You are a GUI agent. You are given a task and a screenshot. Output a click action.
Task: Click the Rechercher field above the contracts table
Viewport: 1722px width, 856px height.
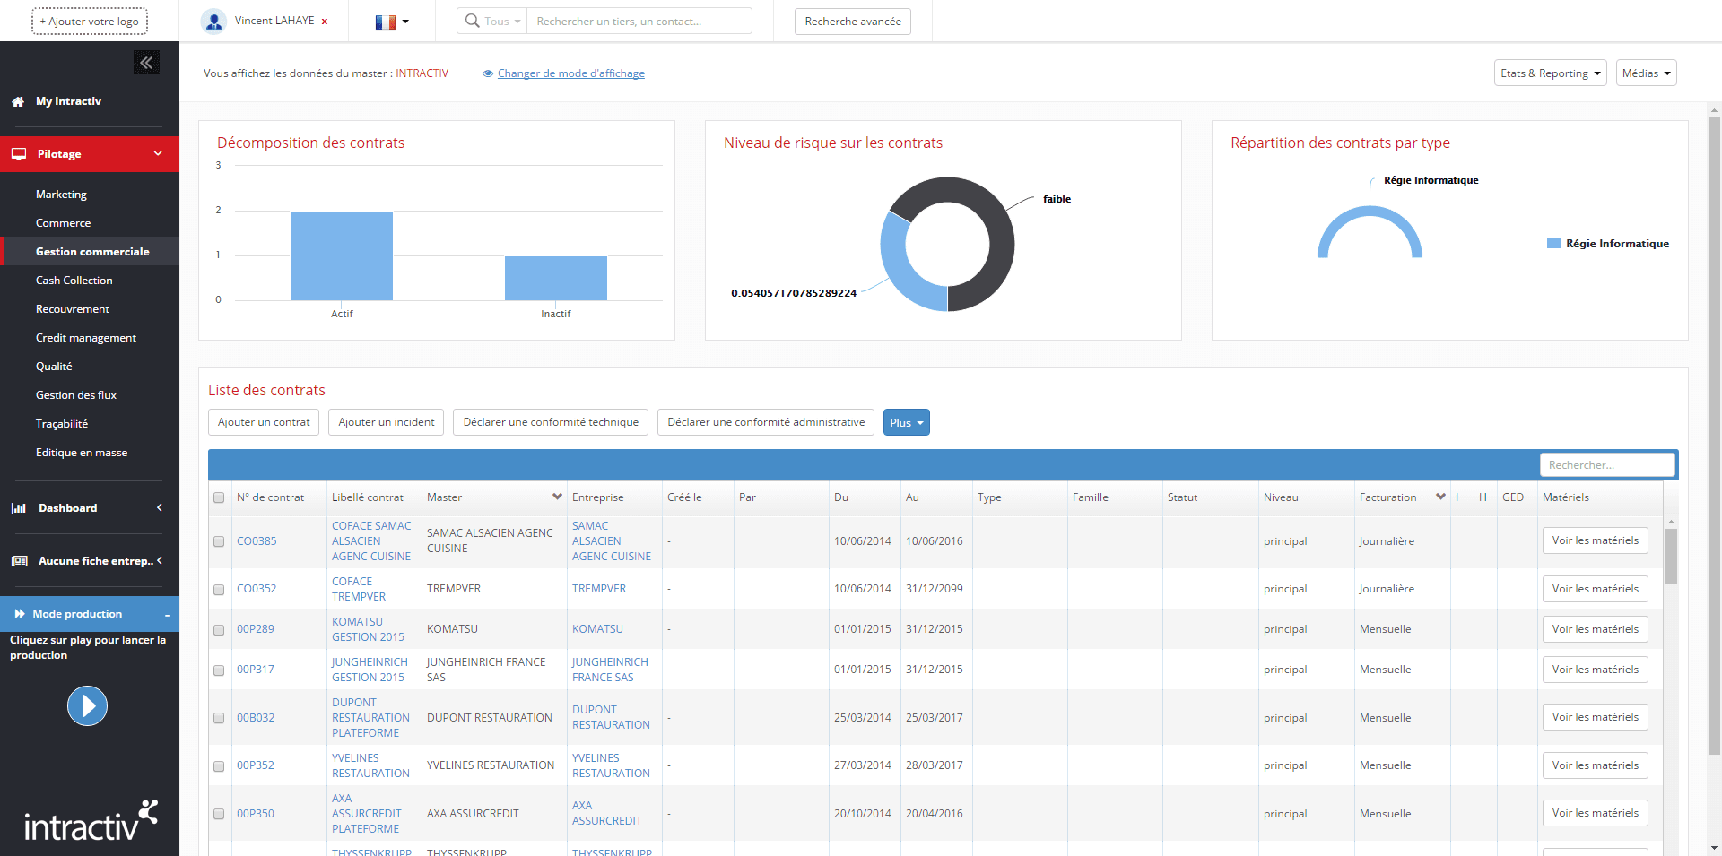point(1606,465)
